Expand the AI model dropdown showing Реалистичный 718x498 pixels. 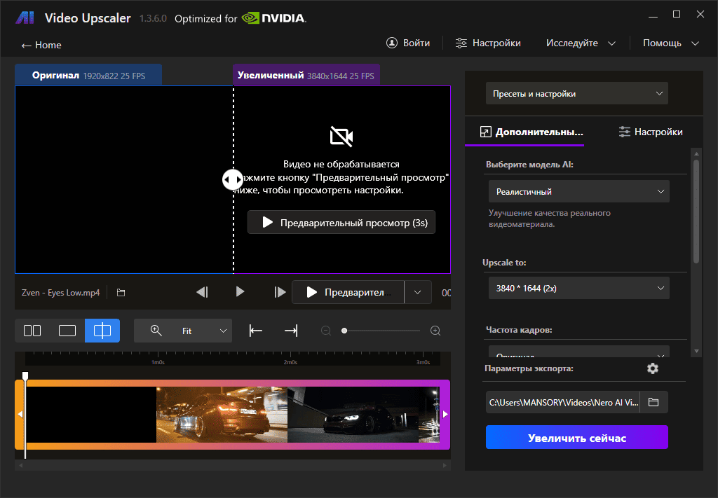578,191
